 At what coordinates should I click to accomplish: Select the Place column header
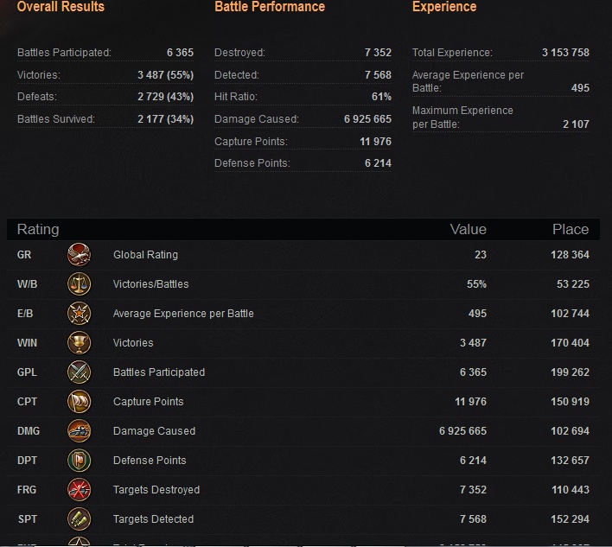pyautogui.click(x=571, y=229)
